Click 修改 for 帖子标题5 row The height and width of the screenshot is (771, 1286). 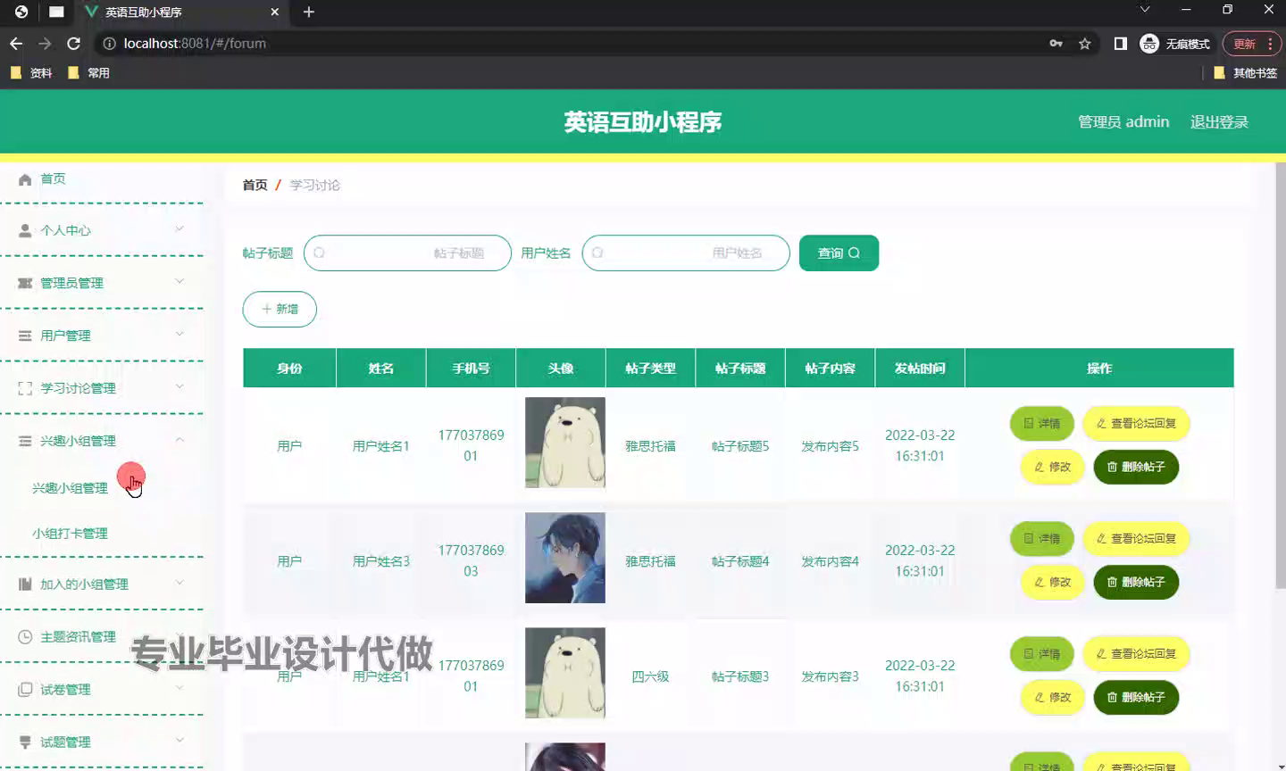1052,467
